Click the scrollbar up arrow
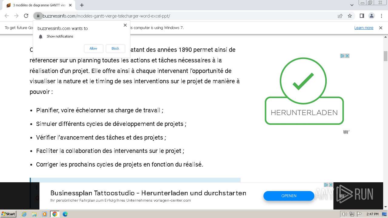Screen dimensions: 388x218 click(386, 37)
